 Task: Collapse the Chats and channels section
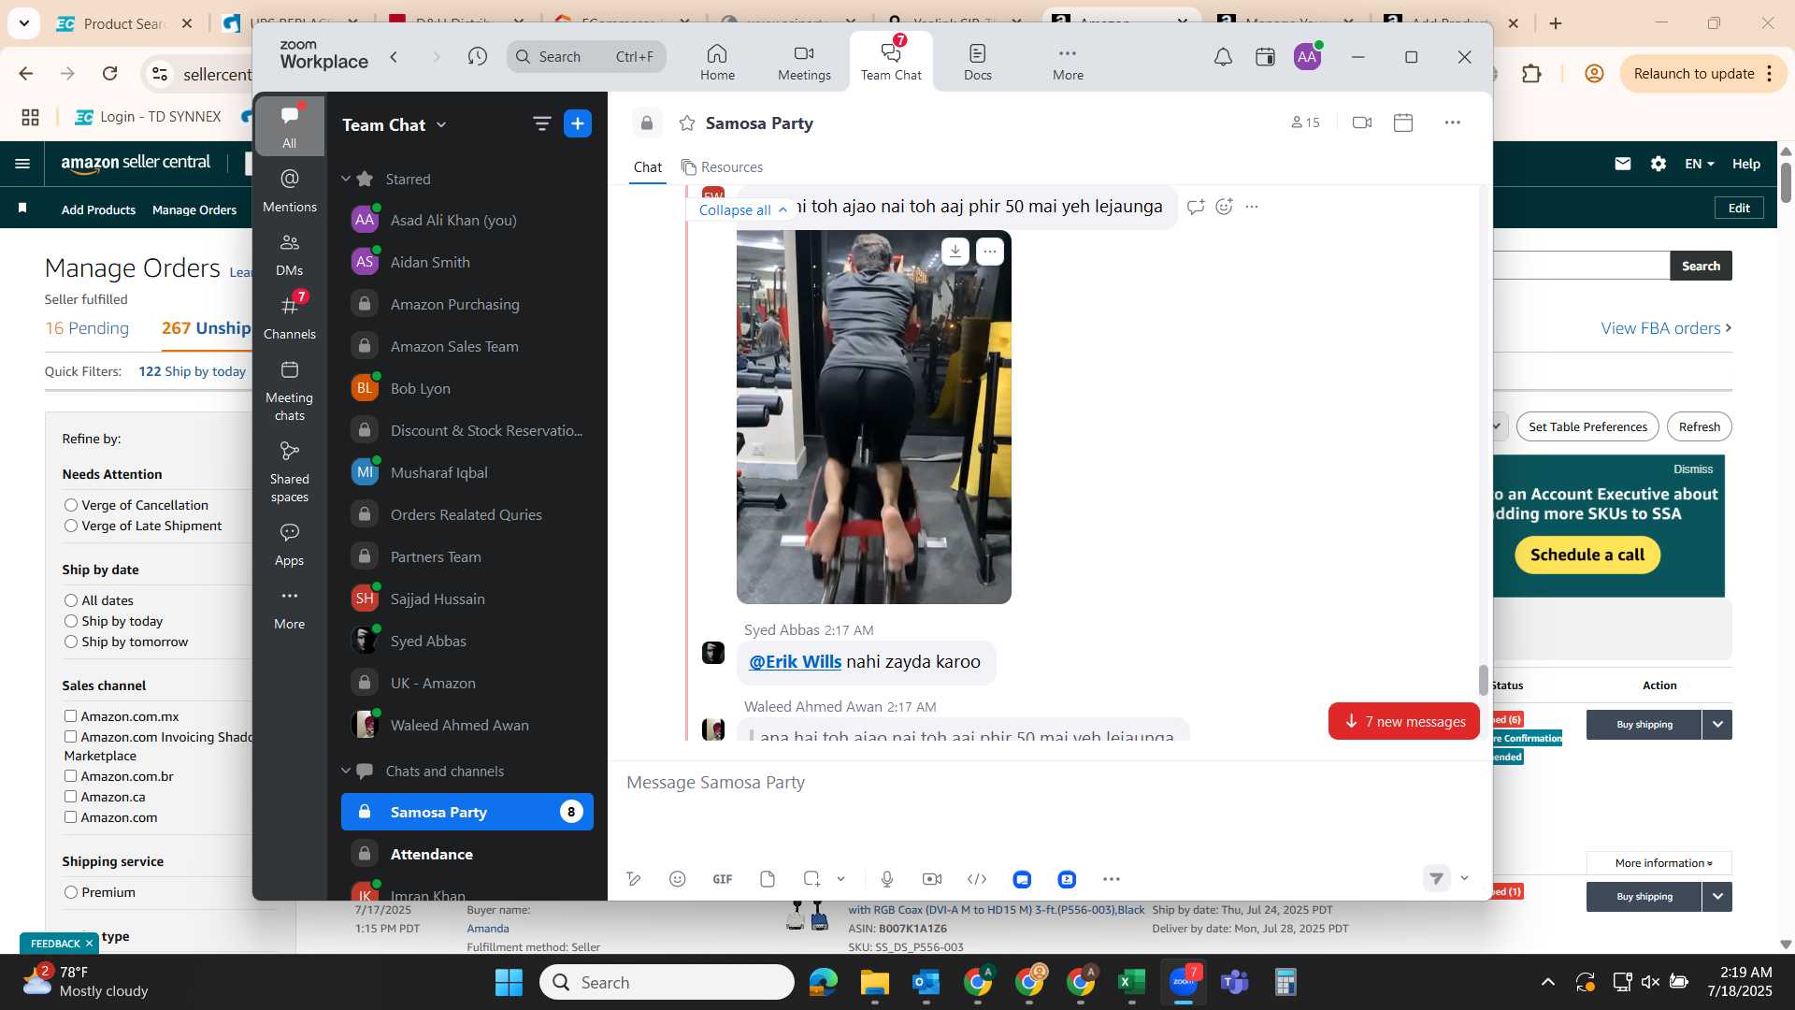pos(345,771)
